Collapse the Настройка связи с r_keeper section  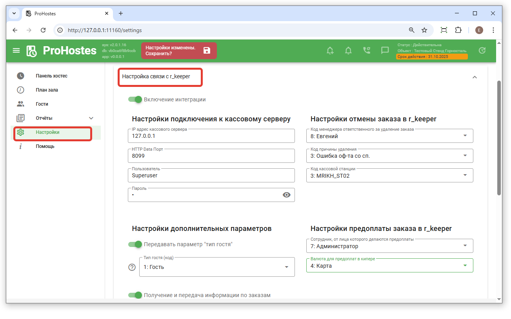tap(474, 77)
